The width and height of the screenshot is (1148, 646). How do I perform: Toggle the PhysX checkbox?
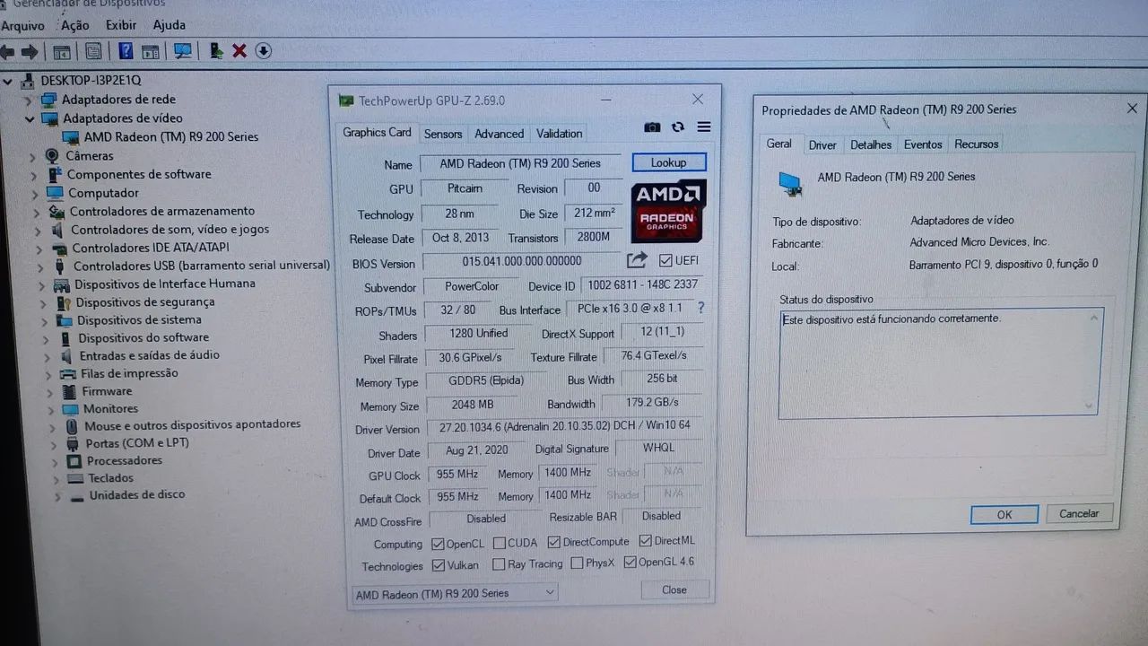pyautogui.click(x=577, y=563)
